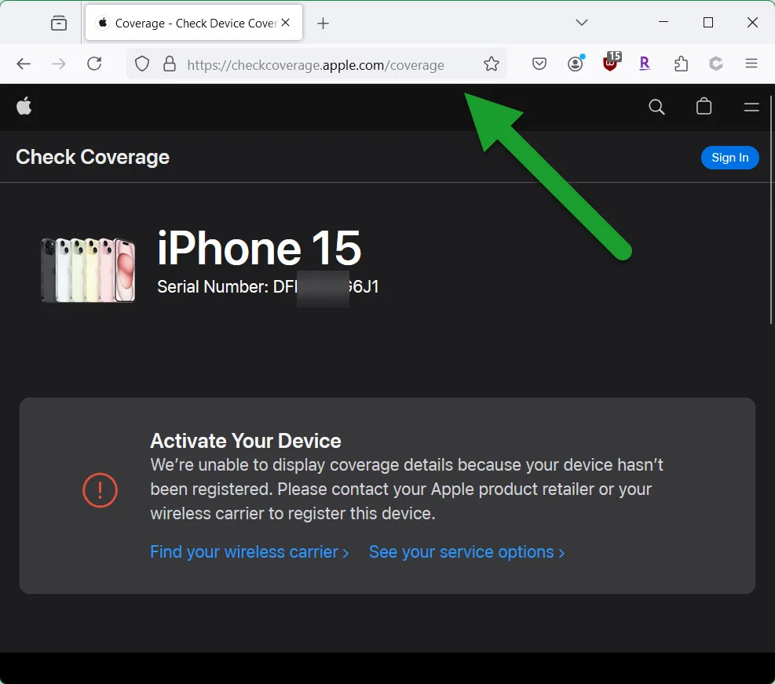
Task: Click the purple R extension icon
Action: click(645, 64)
